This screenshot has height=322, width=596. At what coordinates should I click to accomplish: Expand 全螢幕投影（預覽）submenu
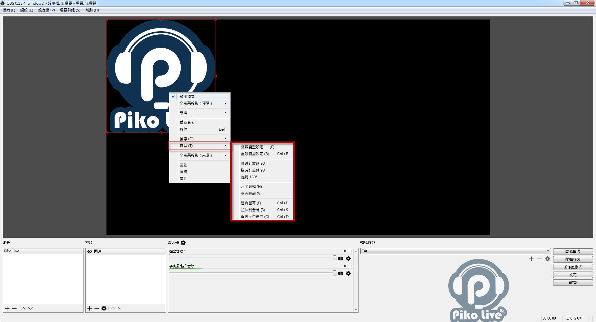[200, 103]
